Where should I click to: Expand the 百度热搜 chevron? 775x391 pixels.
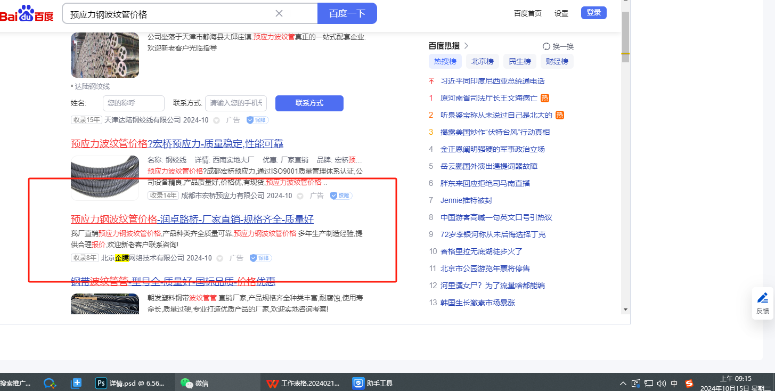[467, 46]
